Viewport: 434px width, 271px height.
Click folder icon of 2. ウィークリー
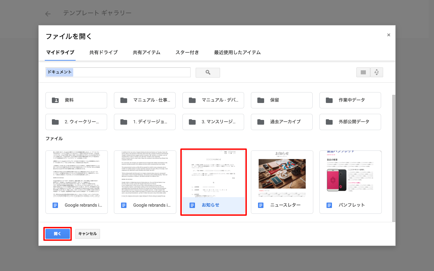(x=55, y=122)
